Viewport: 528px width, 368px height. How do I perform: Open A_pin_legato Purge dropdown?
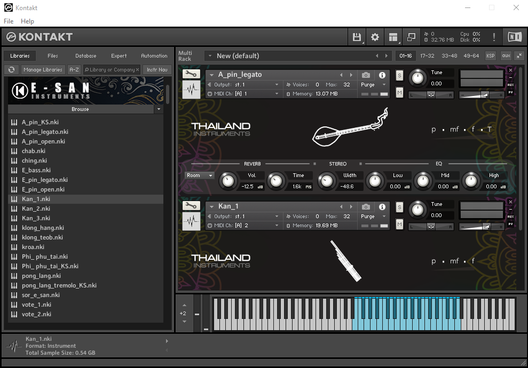[373, 85]
